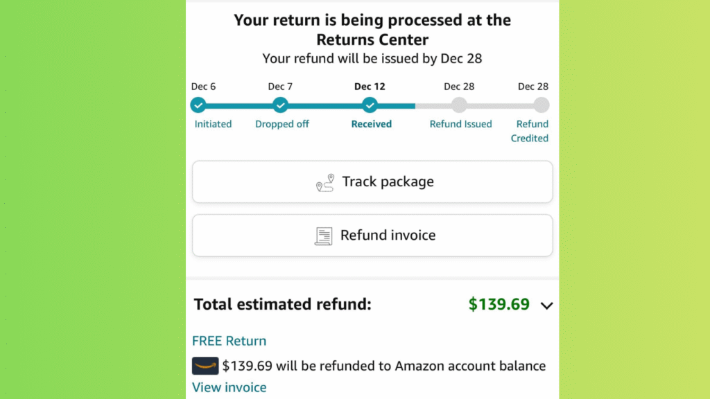Click the Dropped off checkmark circle
Image resolution: width=710 pixels, height=399 pixels.
(280, 105)
